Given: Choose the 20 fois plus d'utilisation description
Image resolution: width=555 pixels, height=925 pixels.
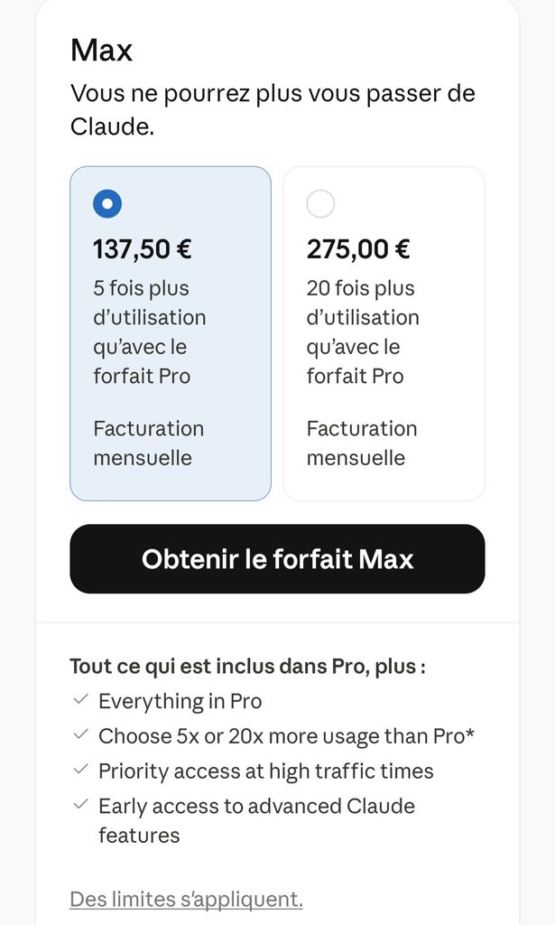Looking at the screenshot, I should (x=363, y=332).
